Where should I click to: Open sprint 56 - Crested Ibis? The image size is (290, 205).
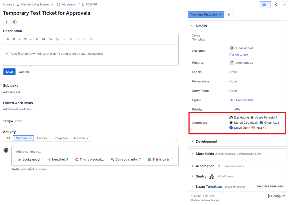(x=241, y=100)
